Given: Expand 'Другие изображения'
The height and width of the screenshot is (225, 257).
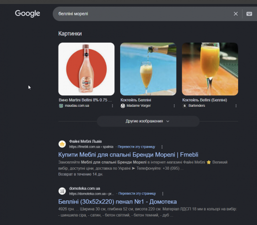Looking at the screenshot, I should pyautogui.click(x=148, y=121).
